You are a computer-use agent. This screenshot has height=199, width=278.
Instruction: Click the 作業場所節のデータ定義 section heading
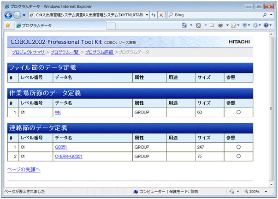tap(45, 93)
